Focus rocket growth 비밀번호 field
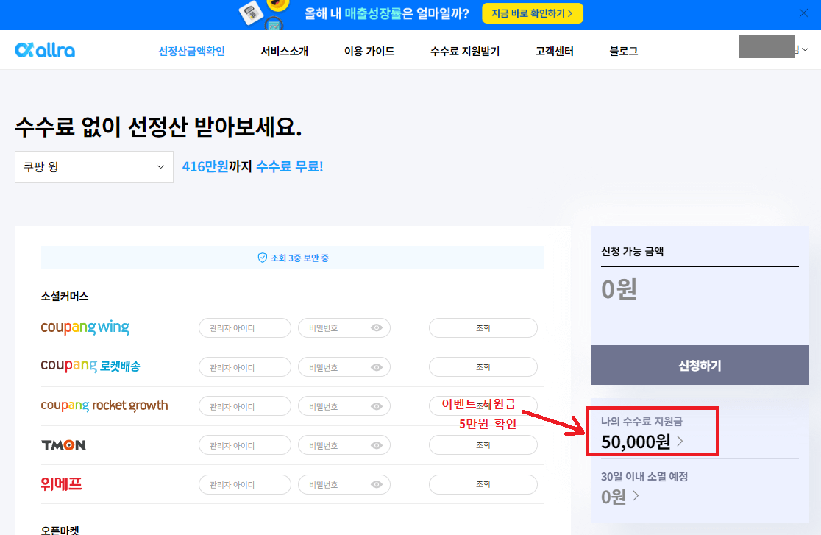 (344, 406)
